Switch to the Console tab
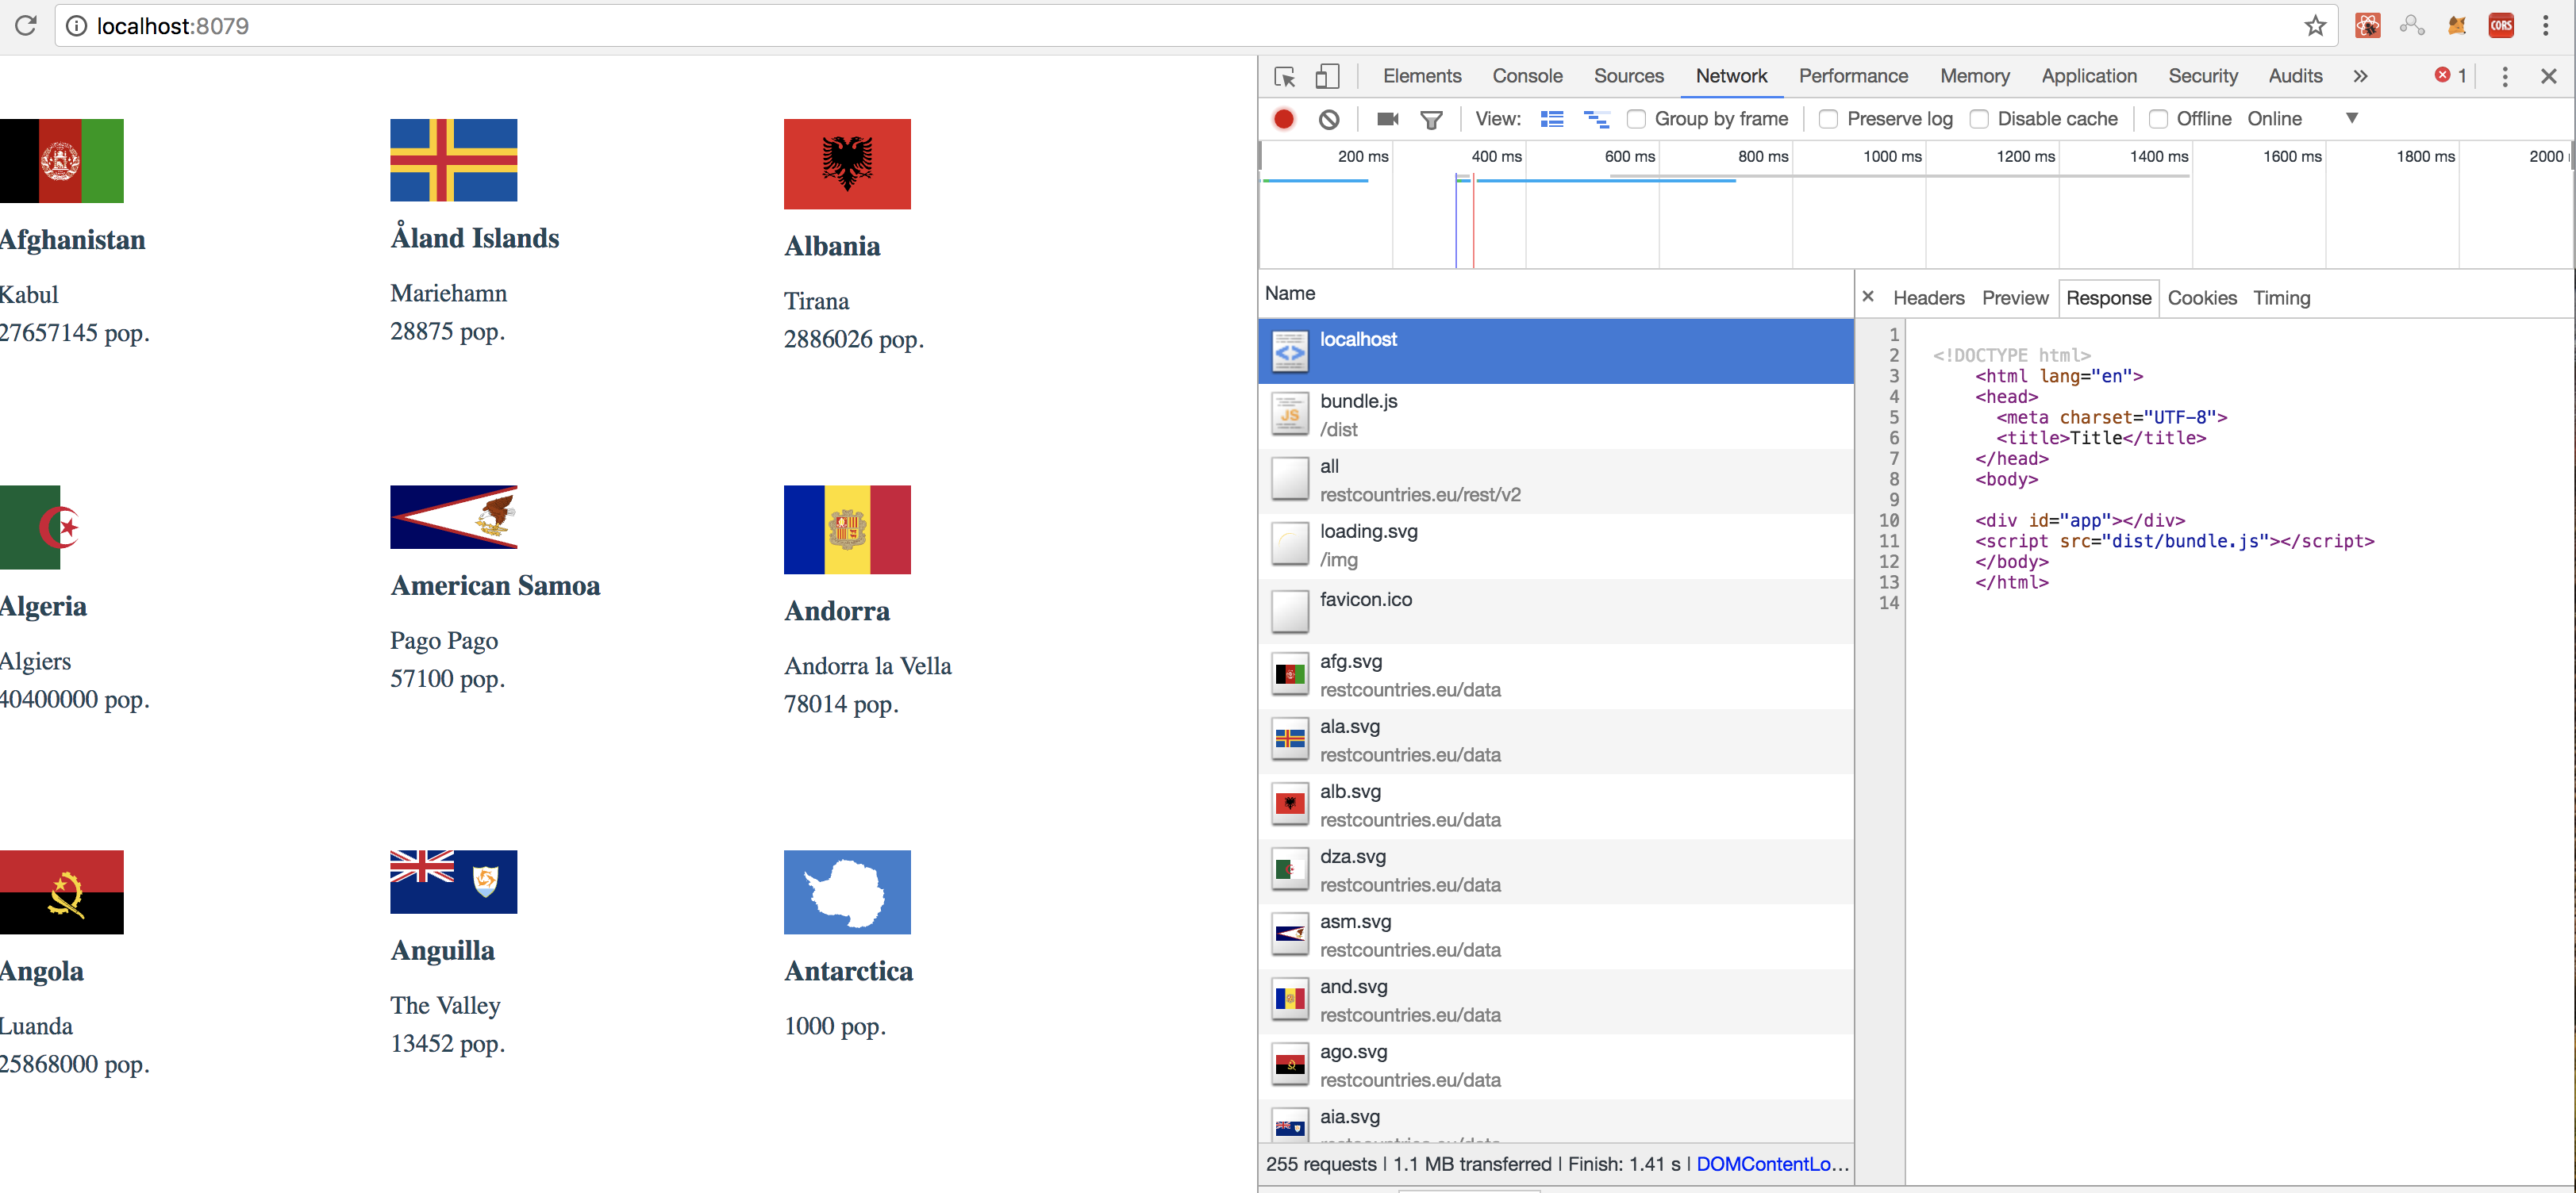 [x=1526, y=76]
